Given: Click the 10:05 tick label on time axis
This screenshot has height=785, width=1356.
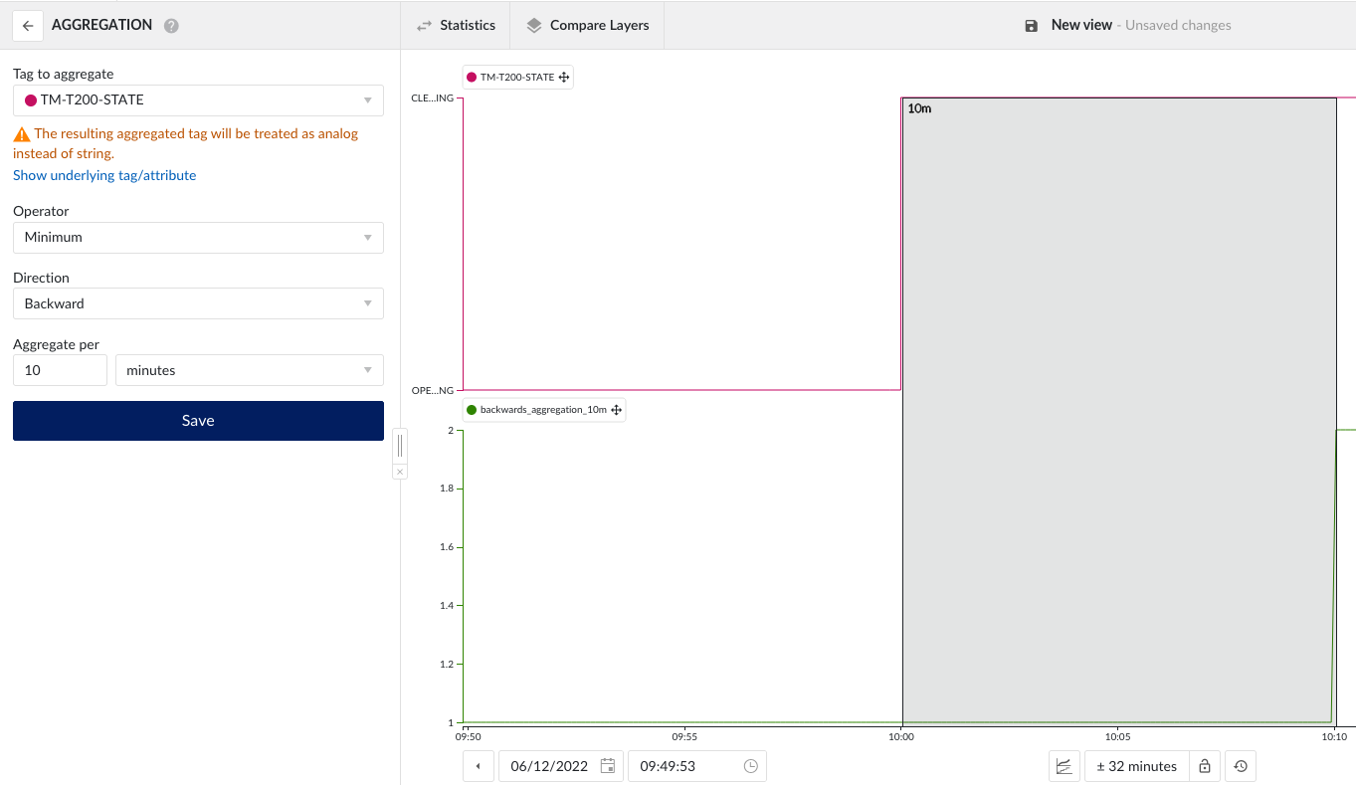Looking at the screenshot, I should click(x=1117, y=737).
